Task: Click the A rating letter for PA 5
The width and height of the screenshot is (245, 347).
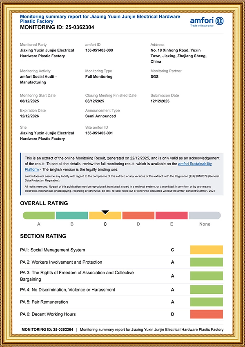Action: tap(172, 302)
